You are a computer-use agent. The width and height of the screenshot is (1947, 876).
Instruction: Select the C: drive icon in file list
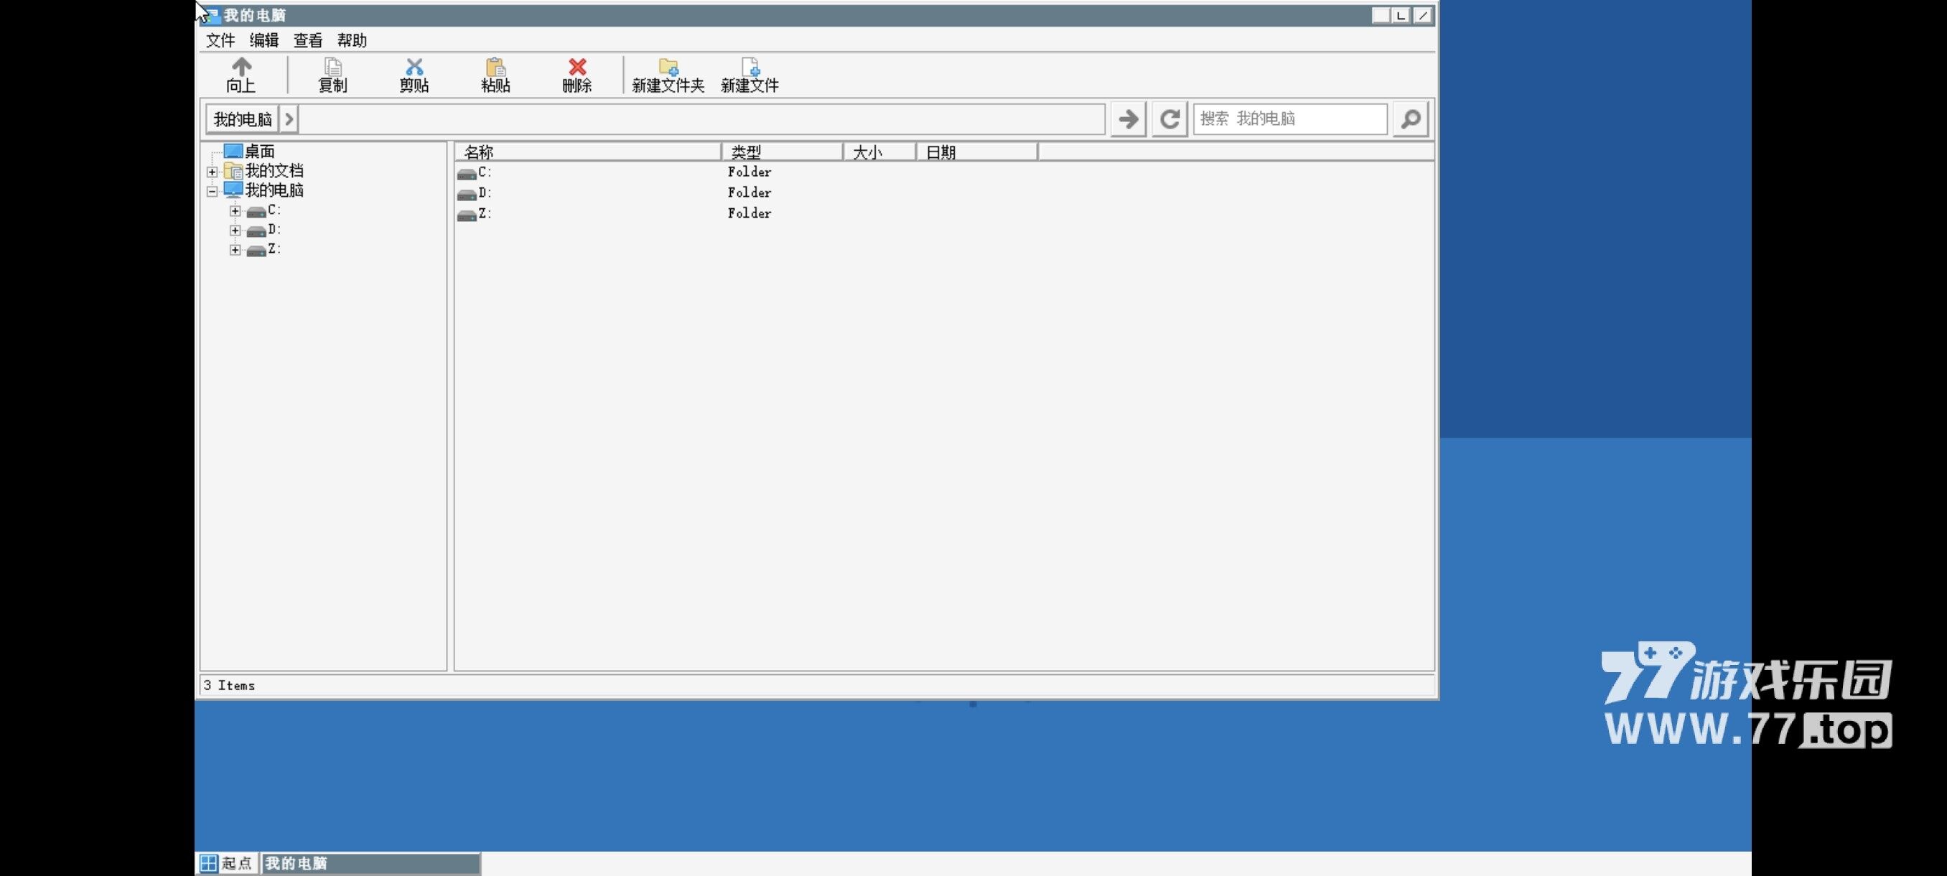pyautogui.click(x=467, y=173)
